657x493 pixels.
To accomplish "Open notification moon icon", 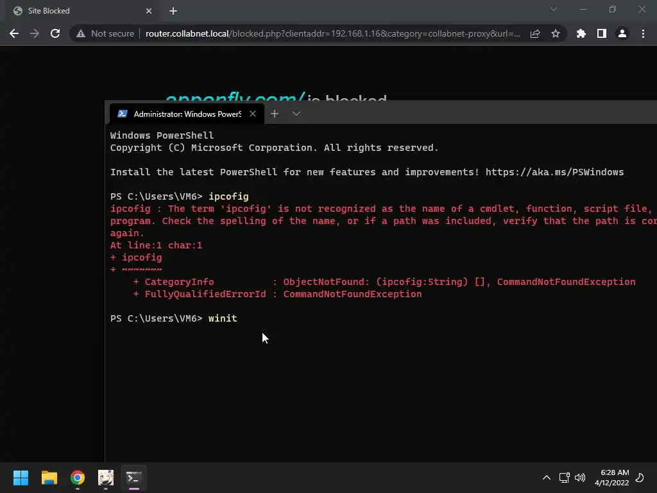I will click(x=640, y=478).
